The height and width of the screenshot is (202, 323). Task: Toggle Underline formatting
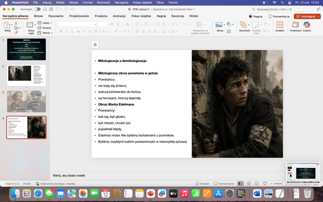click(72, 31)
